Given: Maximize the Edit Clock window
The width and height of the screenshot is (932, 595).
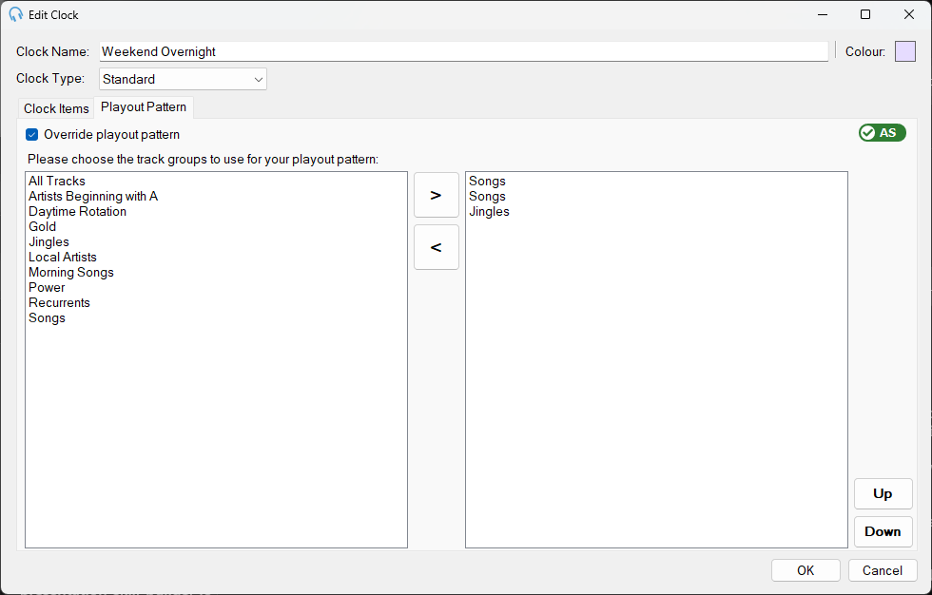Looking at the screenshot, I should pos(865,14).
